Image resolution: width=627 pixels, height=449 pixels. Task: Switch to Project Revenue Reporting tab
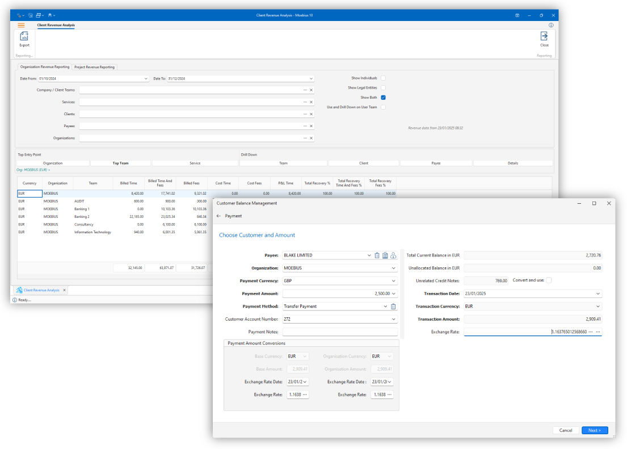(95, 67)
